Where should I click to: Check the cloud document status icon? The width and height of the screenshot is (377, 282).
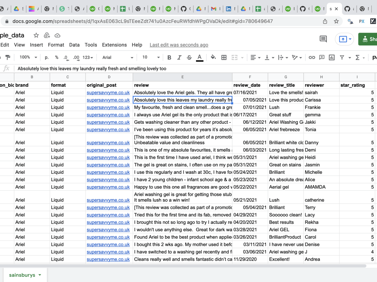coord(57,35)
